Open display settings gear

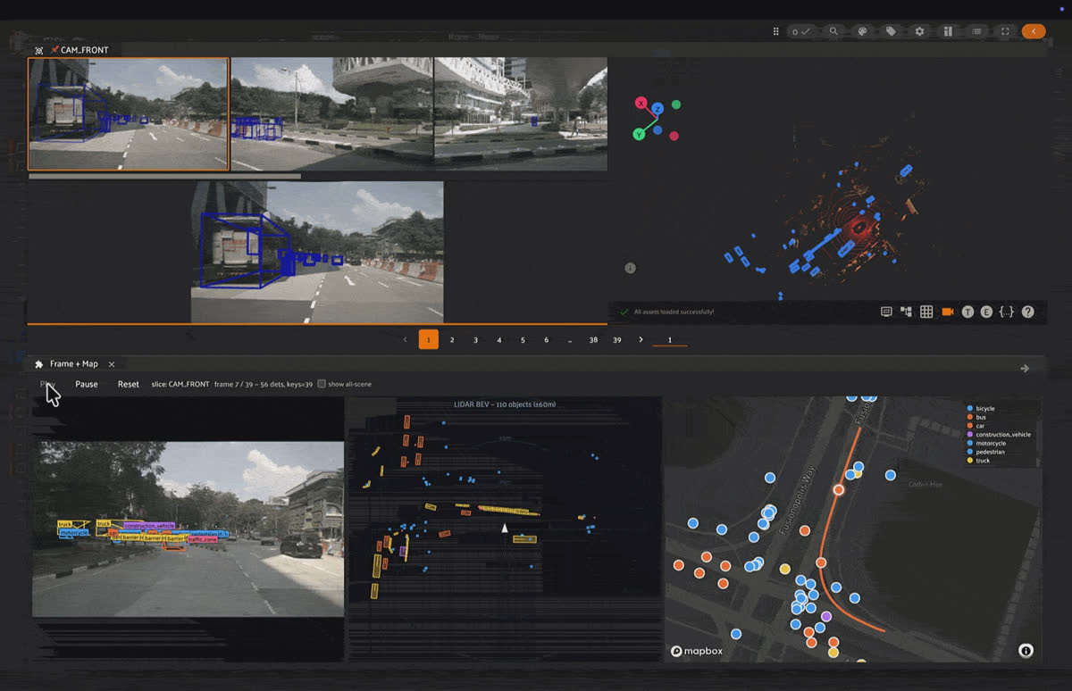pos(919,31)
